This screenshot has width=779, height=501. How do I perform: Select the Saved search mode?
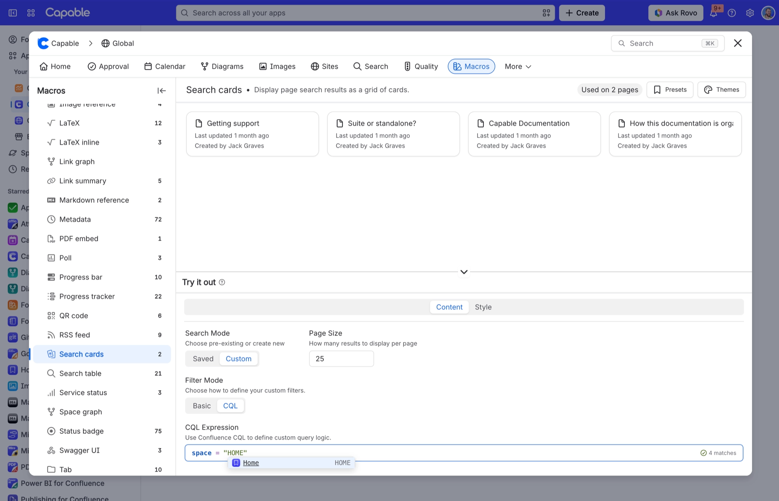pyautogui.click(x=203, y=359)
